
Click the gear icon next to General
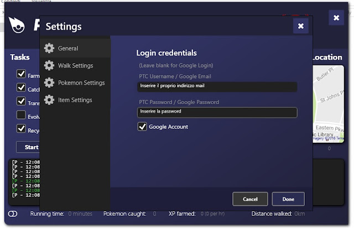pos(49,48)
